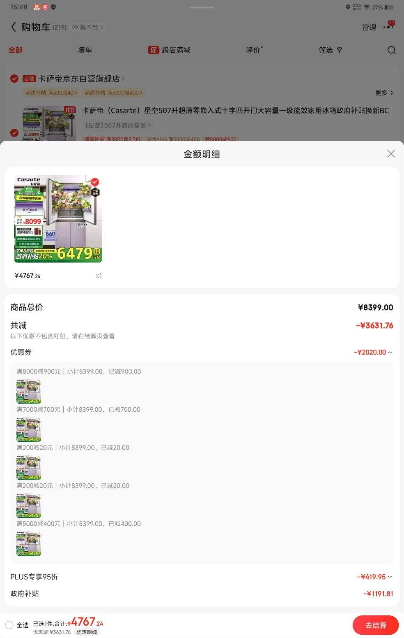Tap the back arrow beside 购物车
Viewport: 404px width, 638px height.
pyautogui.click(x=14, y=27)
